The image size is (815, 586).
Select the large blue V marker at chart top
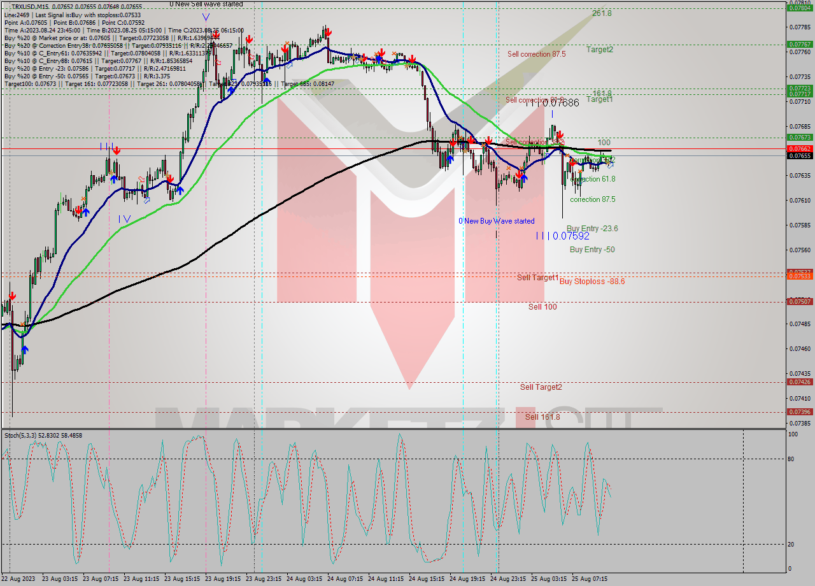click(x=206, y=17)
